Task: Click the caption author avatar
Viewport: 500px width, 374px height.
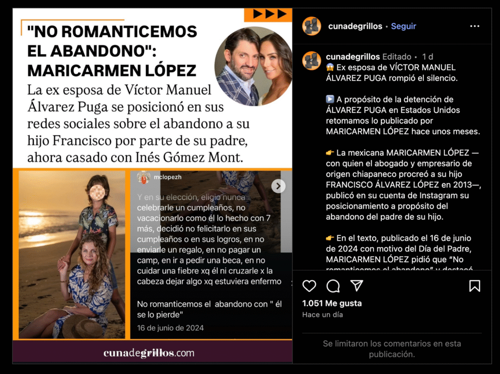Action: tap(312, 61)
